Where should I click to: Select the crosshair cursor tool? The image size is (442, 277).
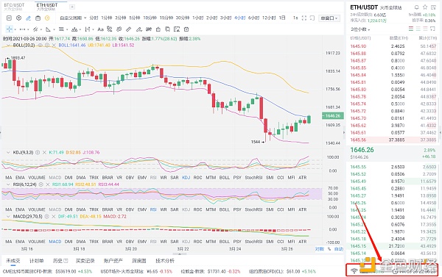tap(10, 29)
